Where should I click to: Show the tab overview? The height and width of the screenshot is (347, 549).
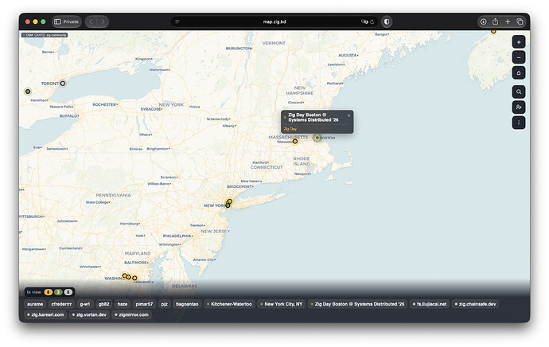520,21
